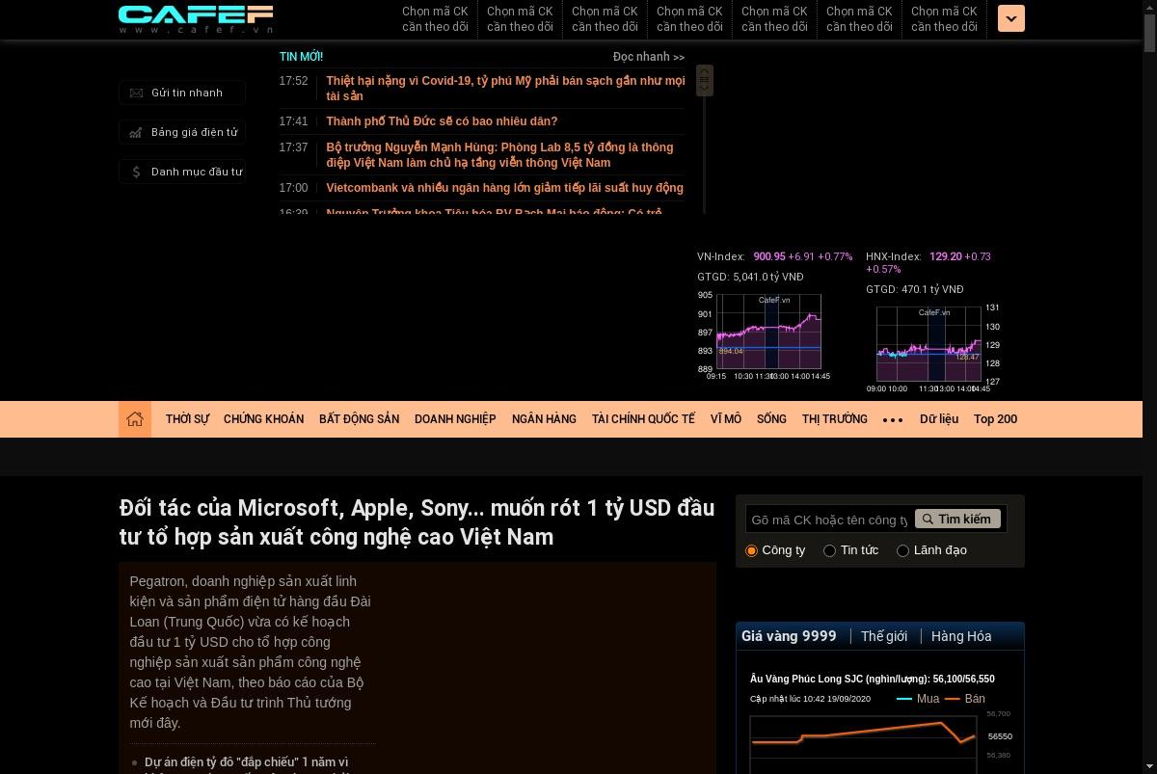Click the Gửi tin nhanh button

pos(182,93)
